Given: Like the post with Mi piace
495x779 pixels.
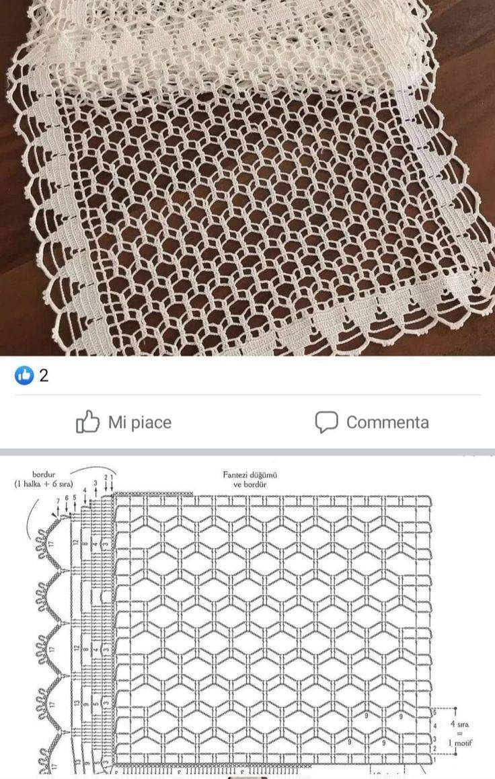Looking at the screenshot, I should tap(124, 422).
